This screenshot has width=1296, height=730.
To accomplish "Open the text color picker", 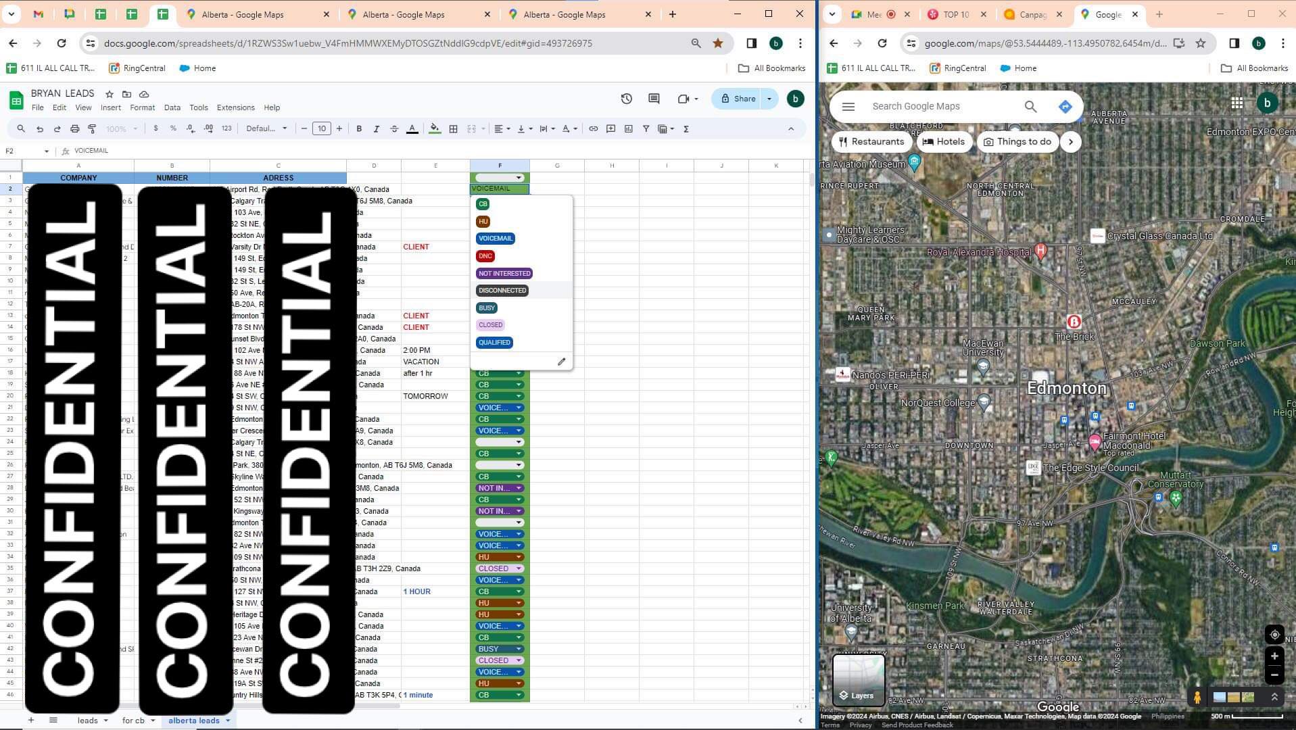I will coord(412,128).
